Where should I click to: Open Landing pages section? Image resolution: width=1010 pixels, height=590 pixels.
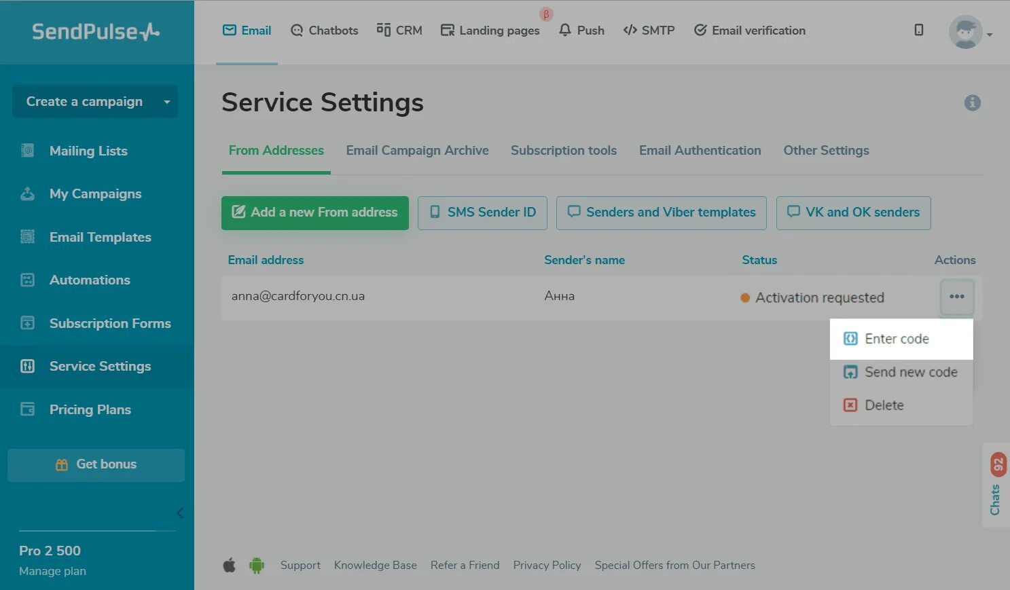pos(490,31)
